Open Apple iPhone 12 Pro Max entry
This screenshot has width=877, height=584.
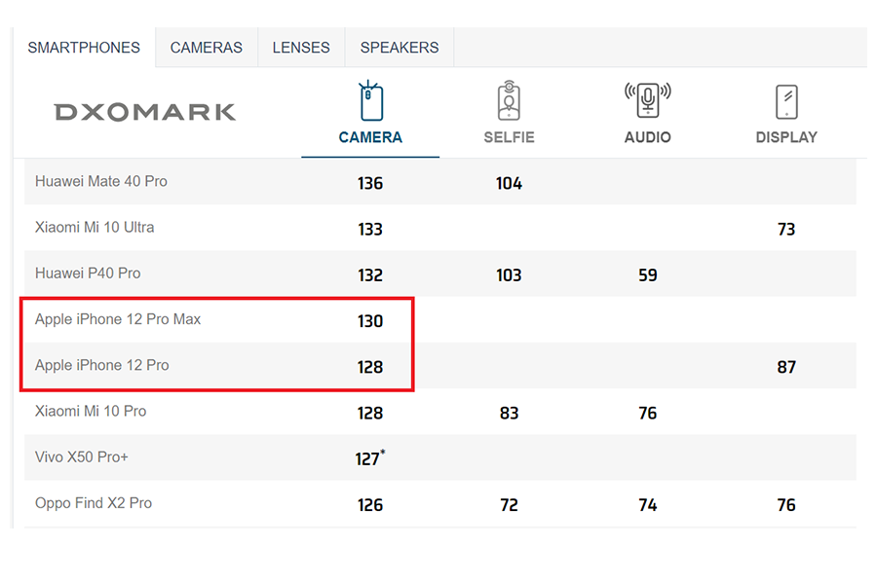coord(118,319)
